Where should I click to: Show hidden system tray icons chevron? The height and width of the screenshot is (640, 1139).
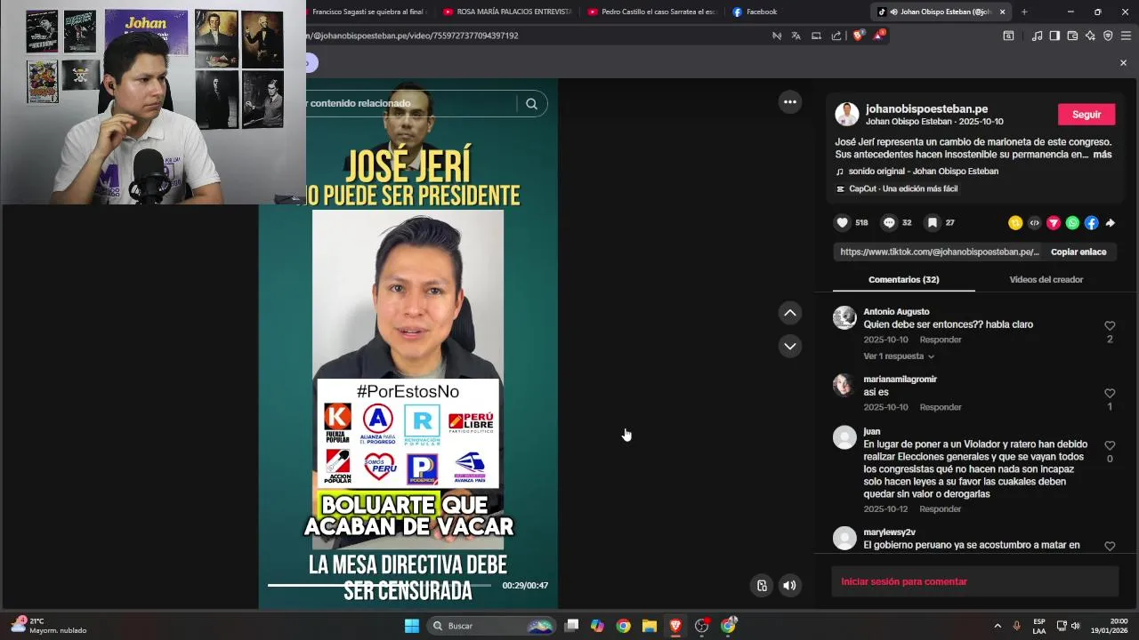pos(998,626)
